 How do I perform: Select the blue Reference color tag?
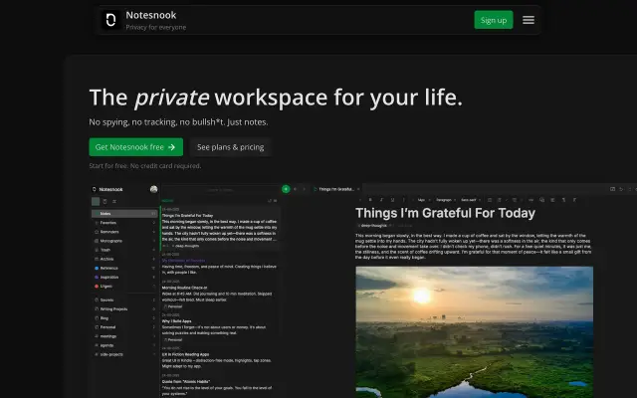(x=124, y=268)
